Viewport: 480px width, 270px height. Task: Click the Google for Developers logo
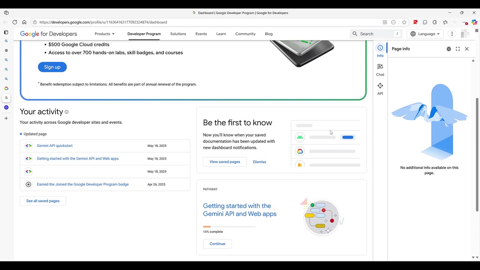coord(48,34)
